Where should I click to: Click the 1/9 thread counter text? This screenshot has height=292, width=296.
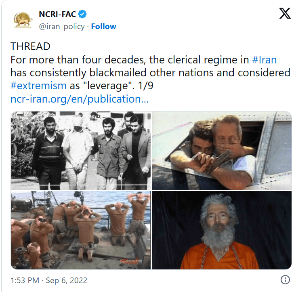tap(145, 86)
